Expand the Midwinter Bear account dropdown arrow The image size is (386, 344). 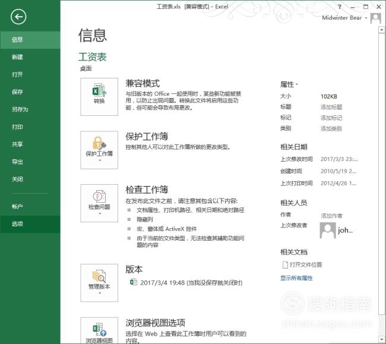tap(366, 18)
